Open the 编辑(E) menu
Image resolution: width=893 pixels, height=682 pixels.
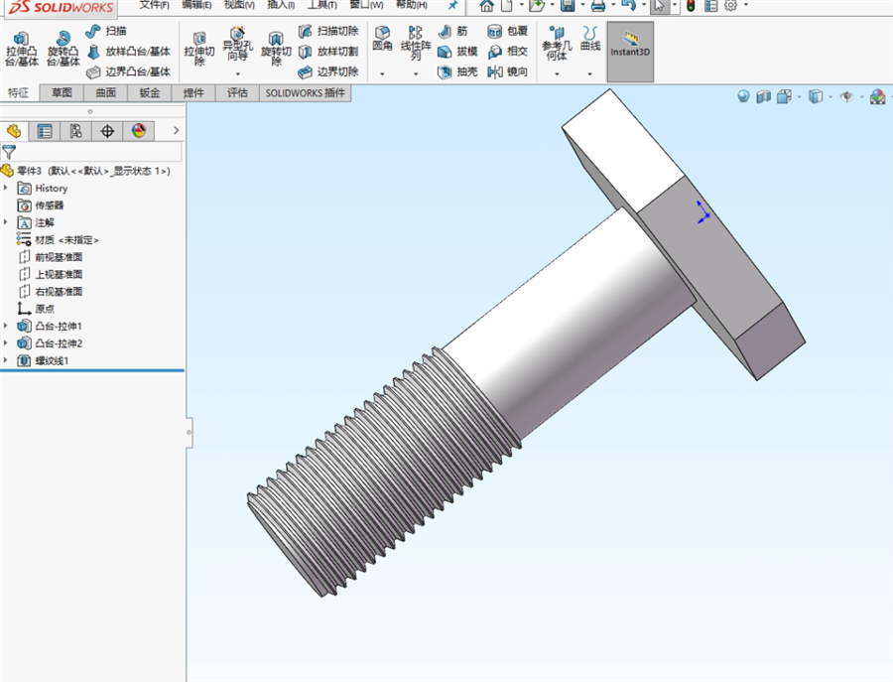(196, 5)
